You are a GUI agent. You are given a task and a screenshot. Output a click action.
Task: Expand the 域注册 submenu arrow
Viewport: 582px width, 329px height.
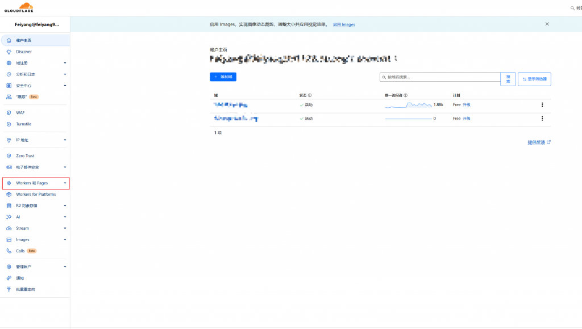click(65, 63)
